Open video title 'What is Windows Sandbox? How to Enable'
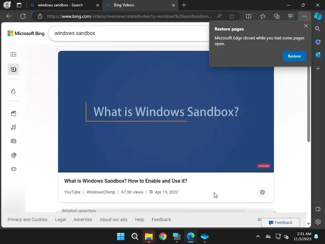This screenshot has width=325, height=244. pos(126,181)
